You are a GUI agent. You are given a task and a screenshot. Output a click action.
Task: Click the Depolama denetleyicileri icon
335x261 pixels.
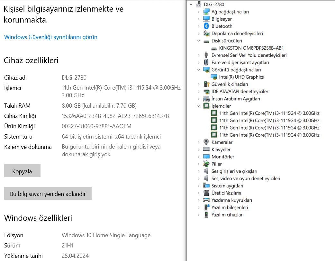click(206, 34)
